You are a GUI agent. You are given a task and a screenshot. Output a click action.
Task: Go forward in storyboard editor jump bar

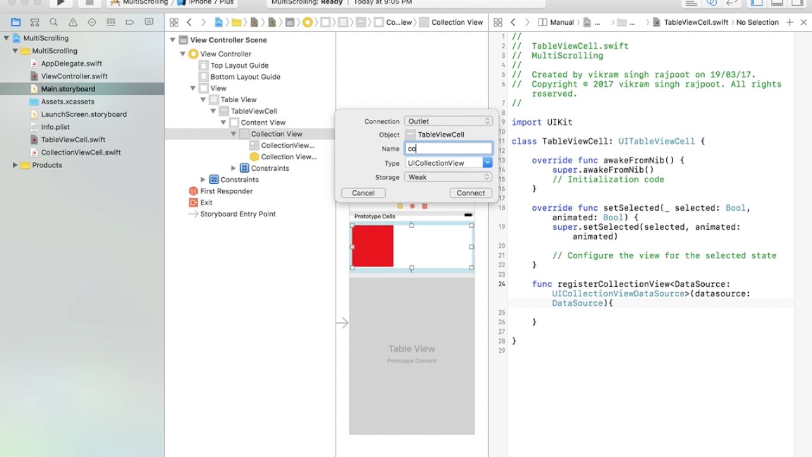[x=204, y=22]
